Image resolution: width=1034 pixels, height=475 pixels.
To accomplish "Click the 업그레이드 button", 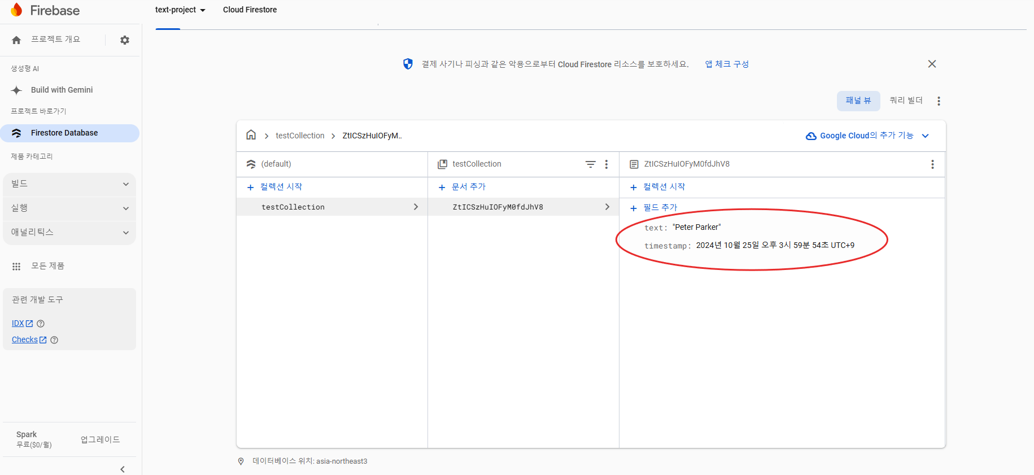I will pyautogui.click(x=100, y=440).
